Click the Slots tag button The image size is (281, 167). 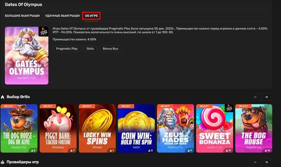pyautogui.click(x=90, y=49)
